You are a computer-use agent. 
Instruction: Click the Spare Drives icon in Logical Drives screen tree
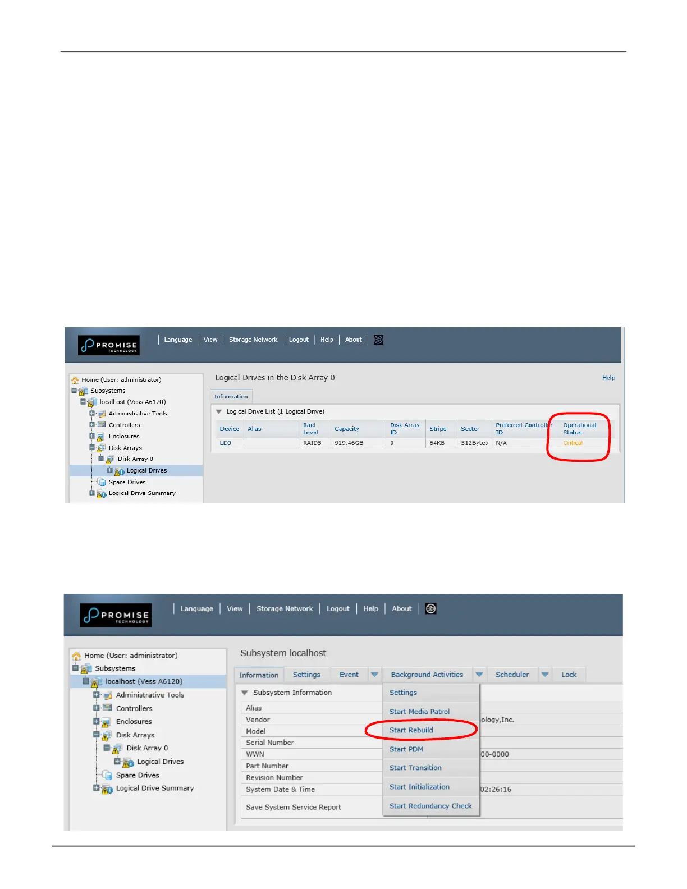tap(102, 482)
